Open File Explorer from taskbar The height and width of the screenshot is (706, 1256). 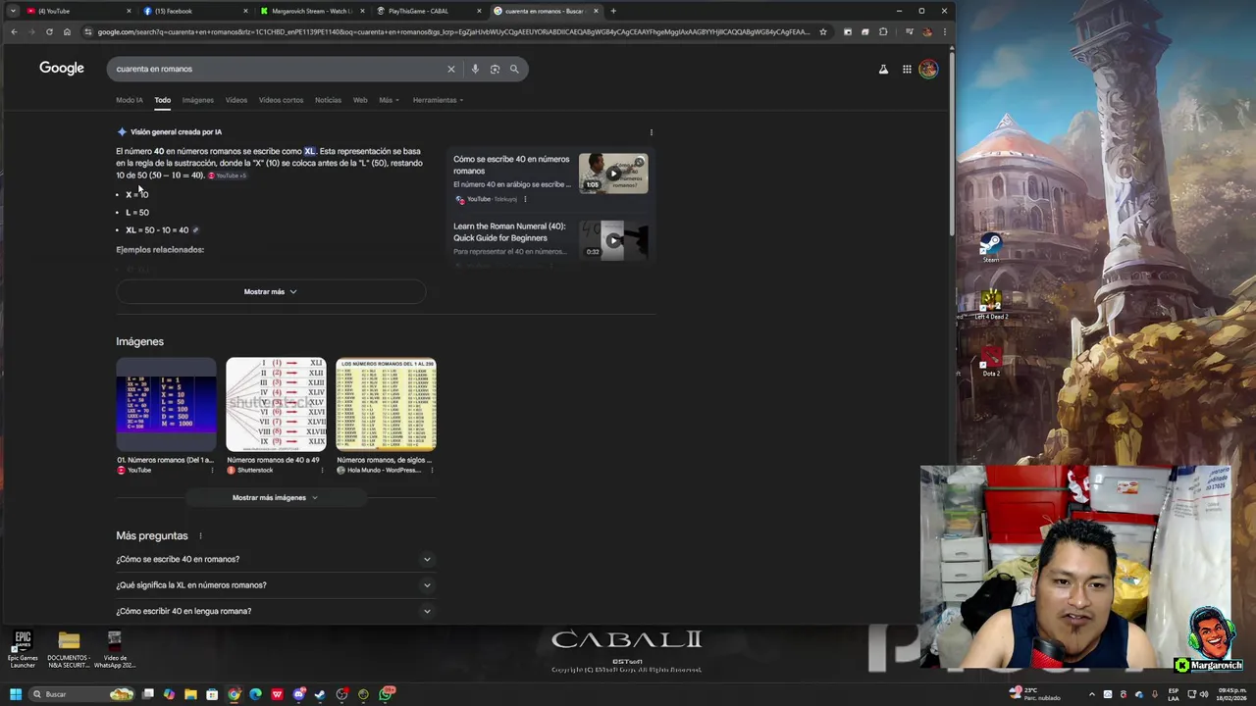tap(190, 694)
